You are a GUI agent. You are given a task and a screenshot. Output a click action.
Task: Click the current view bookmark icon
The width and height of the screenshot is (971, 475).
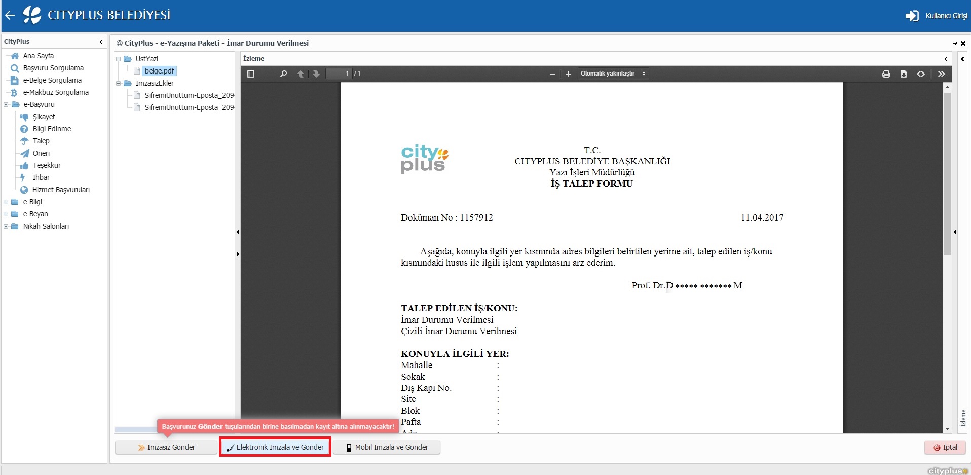pos(921,74)
